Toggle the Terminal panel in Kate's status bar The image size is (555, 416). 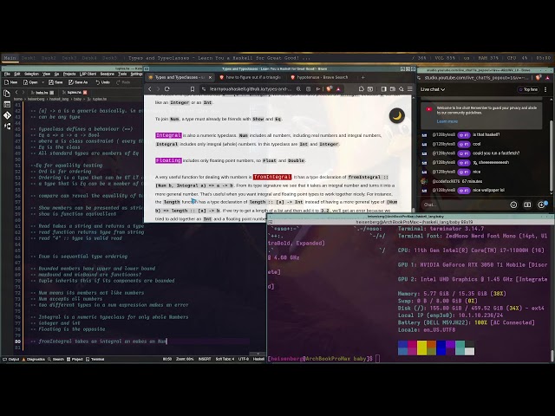coord(95,359)
